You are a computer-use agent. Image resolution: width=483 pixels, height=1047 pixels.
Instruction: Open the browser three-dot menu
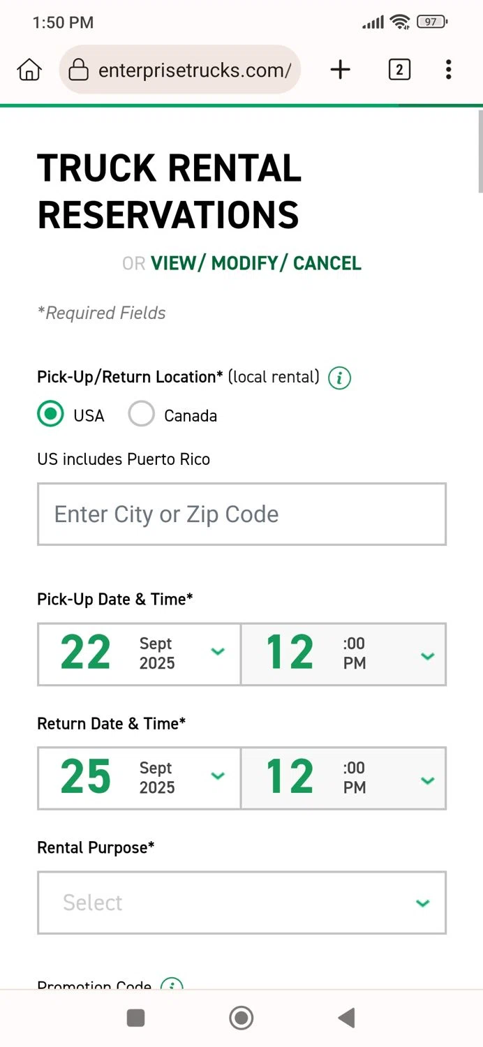[x=448, y=70]
